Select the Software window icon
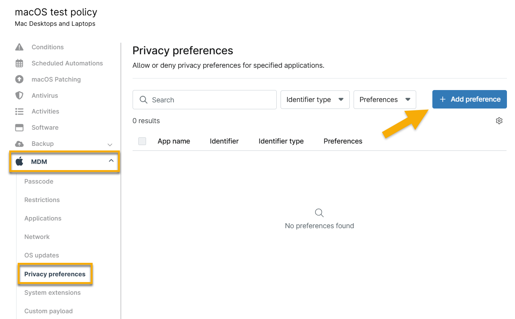 19,127
